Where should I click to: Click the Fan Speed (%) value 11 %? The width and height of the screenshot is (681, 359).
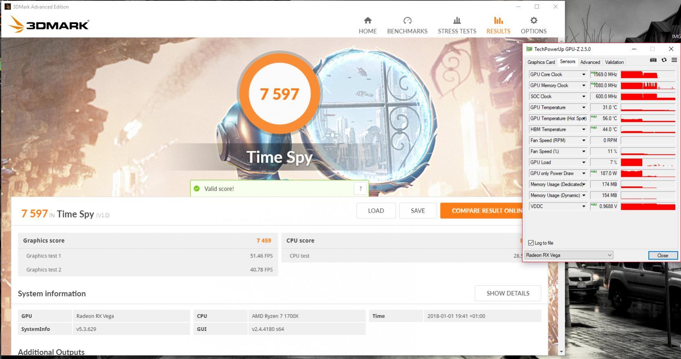click(604, 151)
